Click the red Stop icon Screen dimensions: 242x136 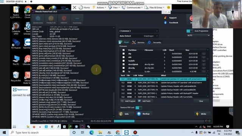pyautogui.click(x=191, y=18)
